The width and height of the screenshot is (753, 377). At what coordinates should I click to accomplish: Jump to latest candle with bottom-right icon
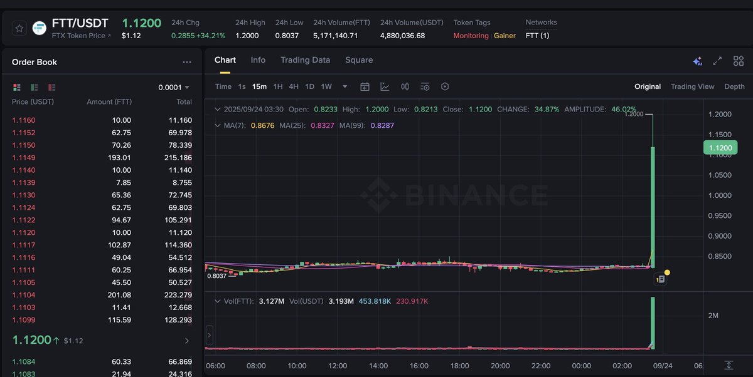[x=729, y=364]
